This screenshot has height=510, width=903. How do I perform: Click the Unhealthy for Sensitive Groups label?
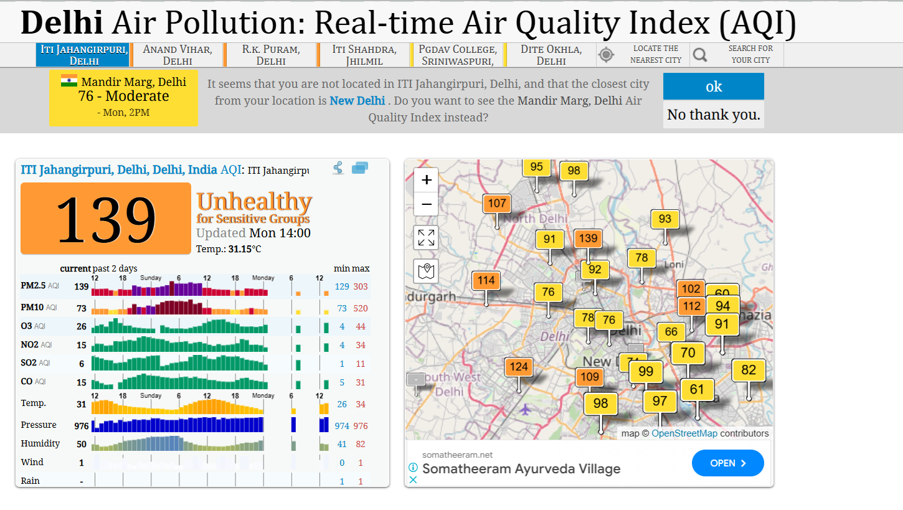coord(254,208)
